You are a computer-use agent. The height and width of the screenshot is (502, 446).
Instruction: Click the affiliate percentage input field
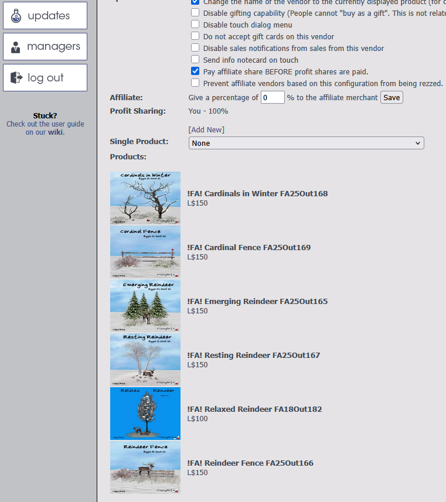(273, 98)
